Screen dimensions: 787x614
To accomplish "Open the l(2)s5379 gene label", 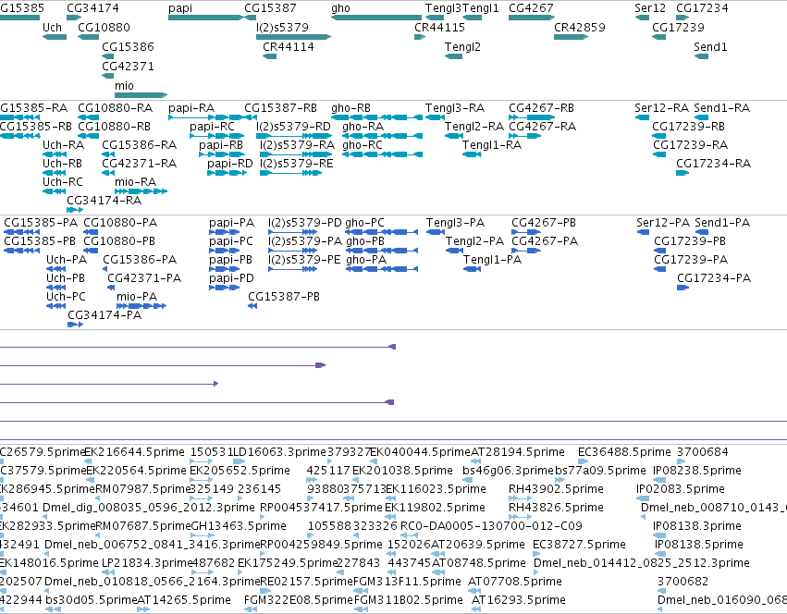I will point(283,28).
